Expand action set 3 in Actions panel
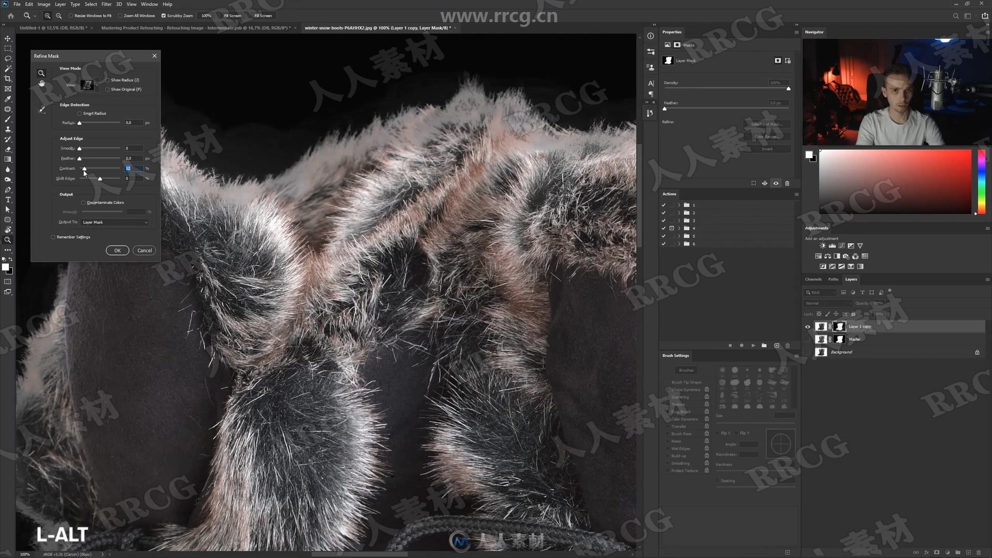 (679, 221)
